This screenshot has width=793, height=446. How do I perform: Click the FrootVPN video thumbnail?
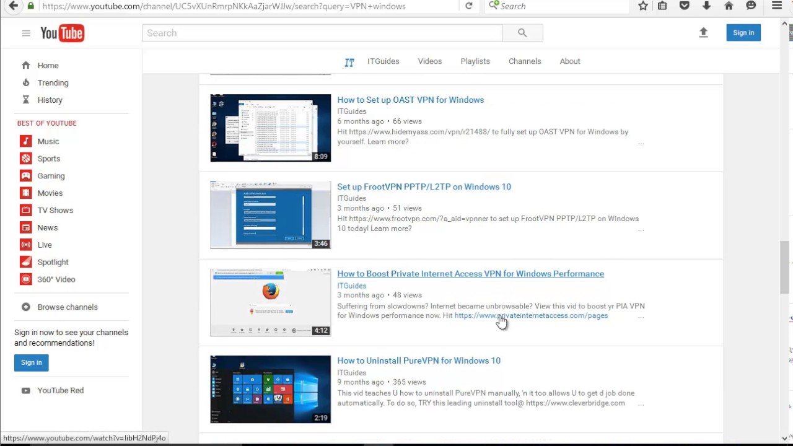[x=271, y=215]
